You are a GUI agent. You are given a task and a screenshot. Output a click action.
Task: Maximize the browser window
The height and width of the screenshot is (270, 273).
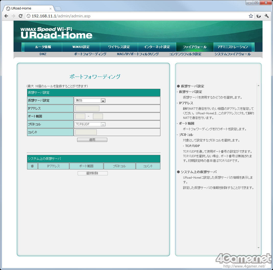[256, 3]
